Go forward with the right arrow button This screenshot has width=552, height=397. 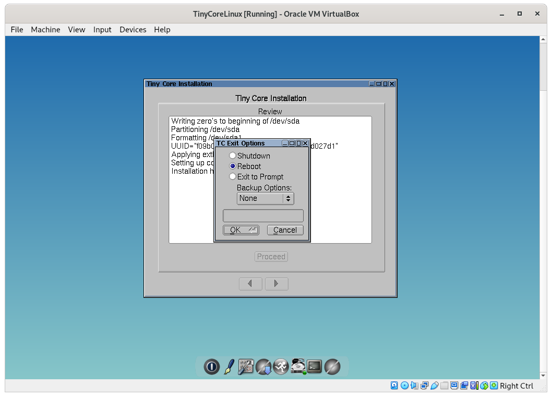click(277, 284)
